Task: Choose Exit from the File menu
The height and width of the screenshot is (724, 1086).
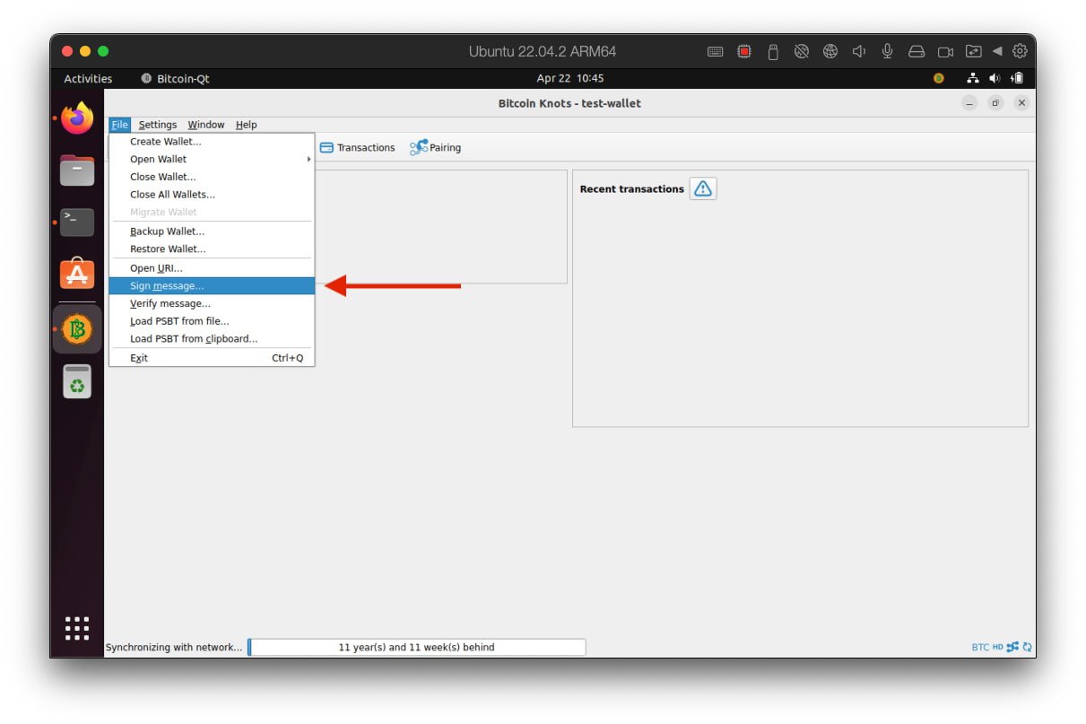Action: click(x=212, y=358)
